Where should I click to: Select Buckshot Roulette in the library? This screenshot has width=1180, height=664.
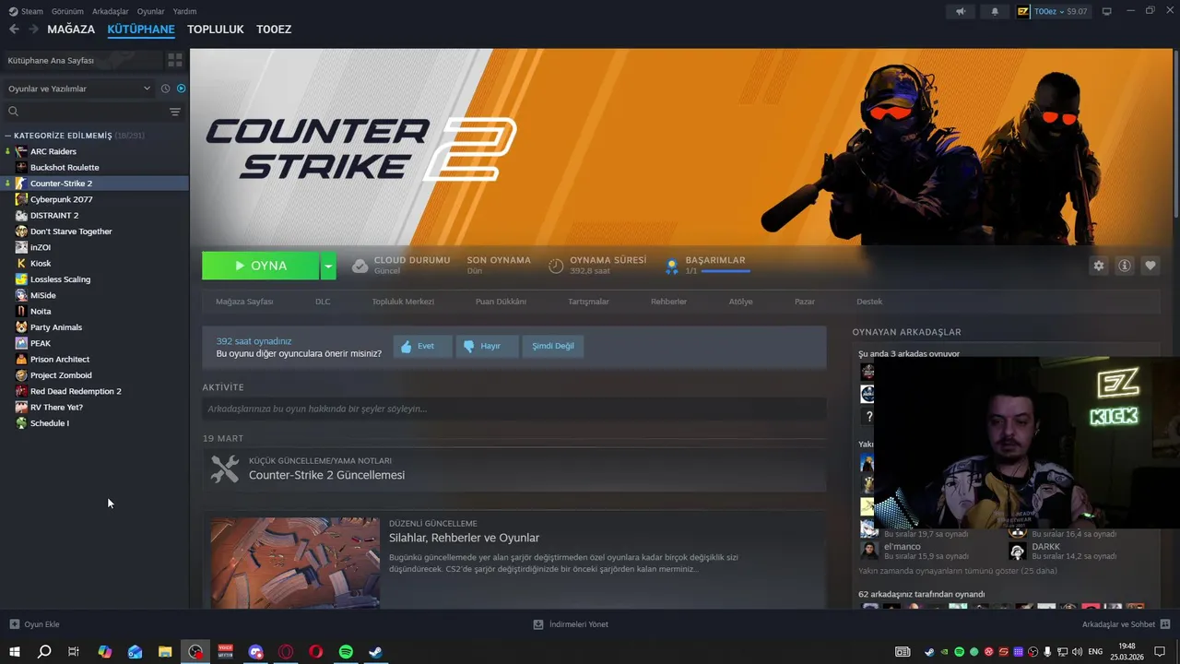pyautogui.click(x=65, y=167)
